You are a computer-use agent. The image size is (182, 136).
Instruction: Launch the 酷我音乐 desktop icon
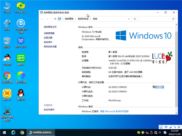coord(7,95)
